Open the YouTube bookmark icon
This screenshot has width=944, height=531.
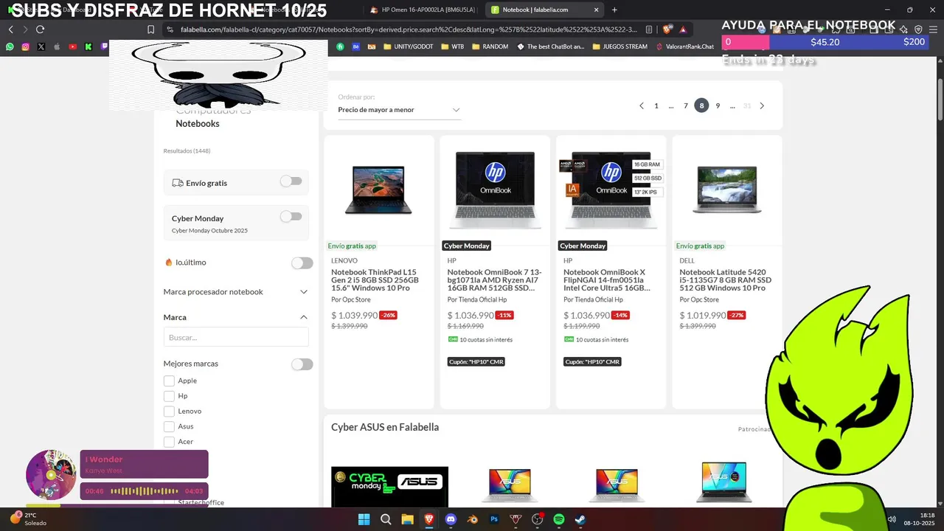(72, 46)
